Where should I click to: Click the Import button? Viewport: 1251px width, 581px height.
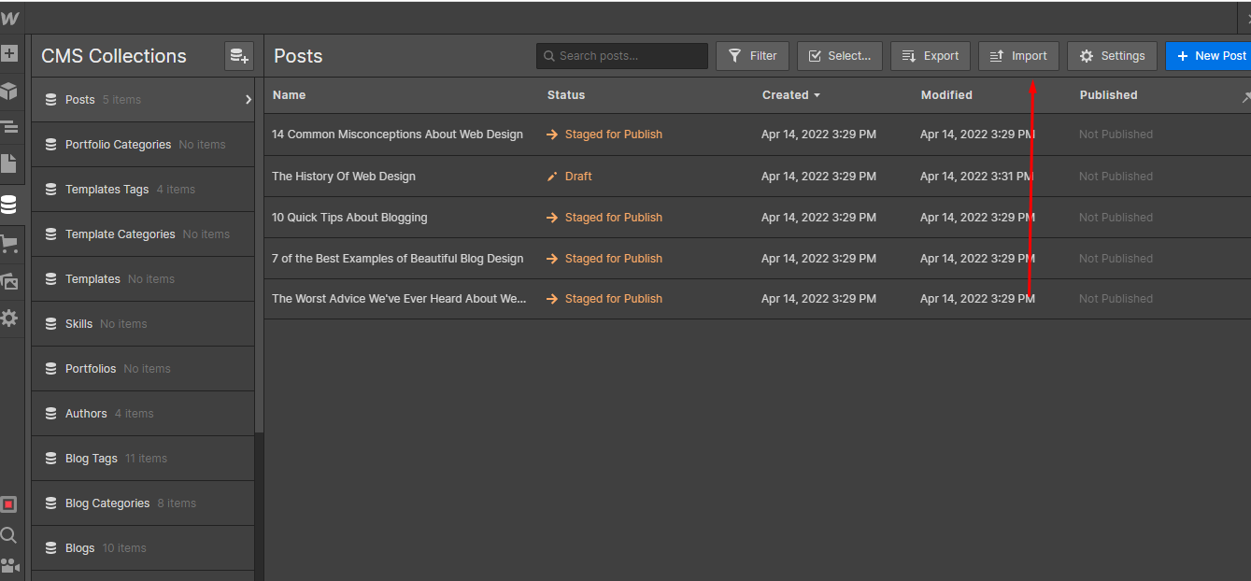click(x=1018, y=56)
